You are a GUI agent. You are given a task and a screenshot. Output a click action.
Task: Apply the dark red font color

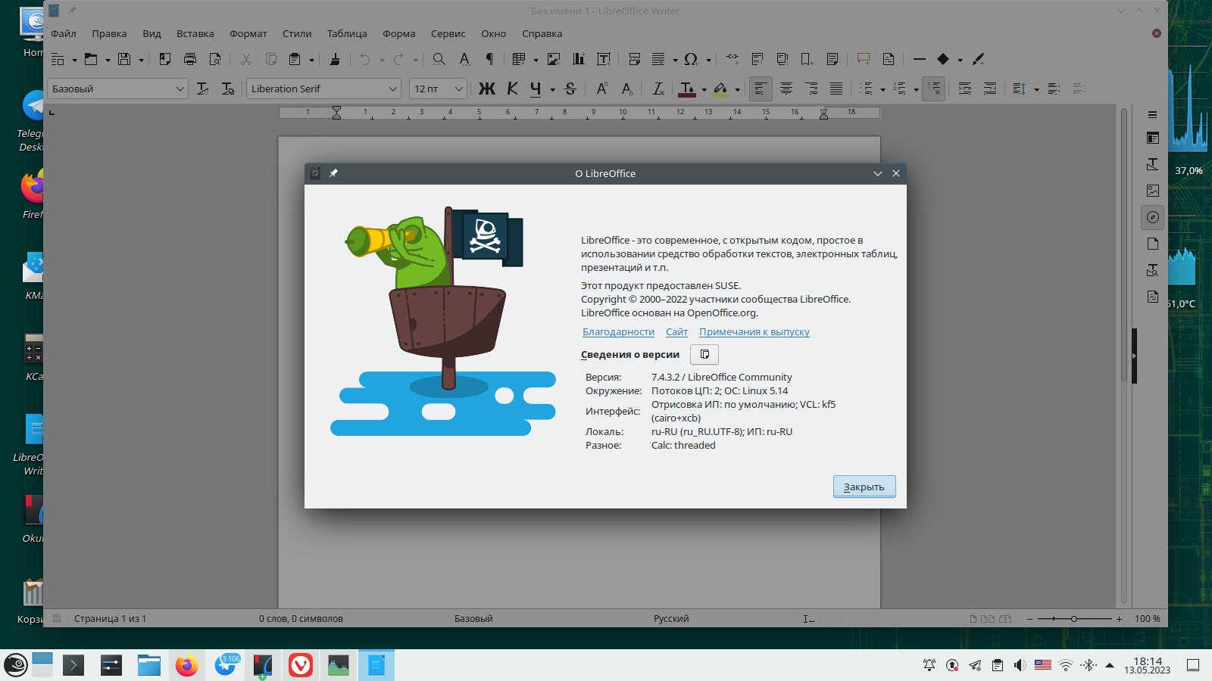point(687,89)
